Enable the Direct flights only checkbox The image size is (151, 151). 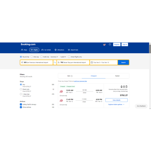click(69, 57)
